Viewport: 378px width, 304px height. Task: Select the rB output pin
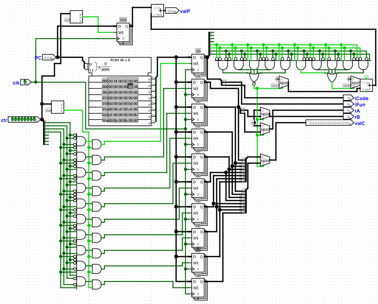click(348, 117)
